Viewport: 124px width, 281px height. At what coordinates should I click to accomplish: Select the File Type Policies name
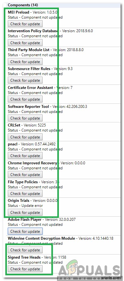(x=23, y=182)
